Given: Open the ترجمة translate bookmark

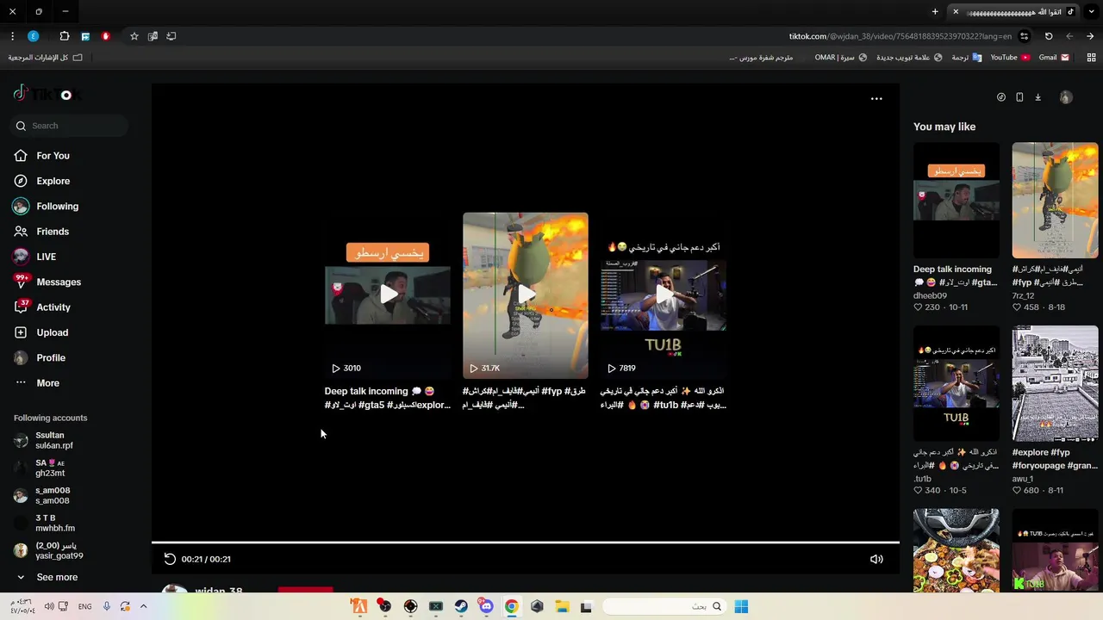Looking at the screenshot, I should pyautogui.click(x=966, y=58).
